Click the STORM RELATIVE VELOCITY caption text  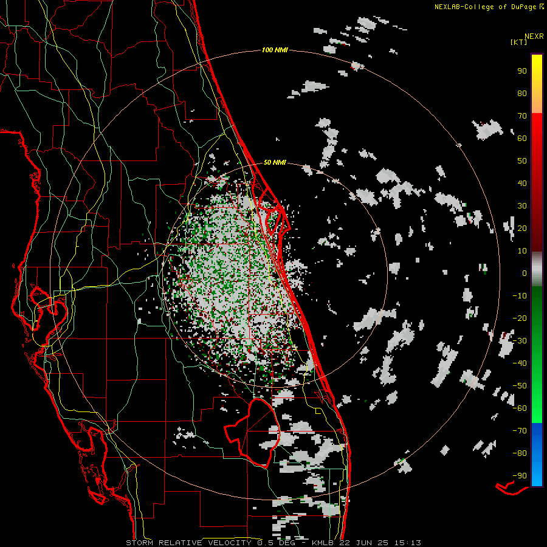(x=190, y=543)
